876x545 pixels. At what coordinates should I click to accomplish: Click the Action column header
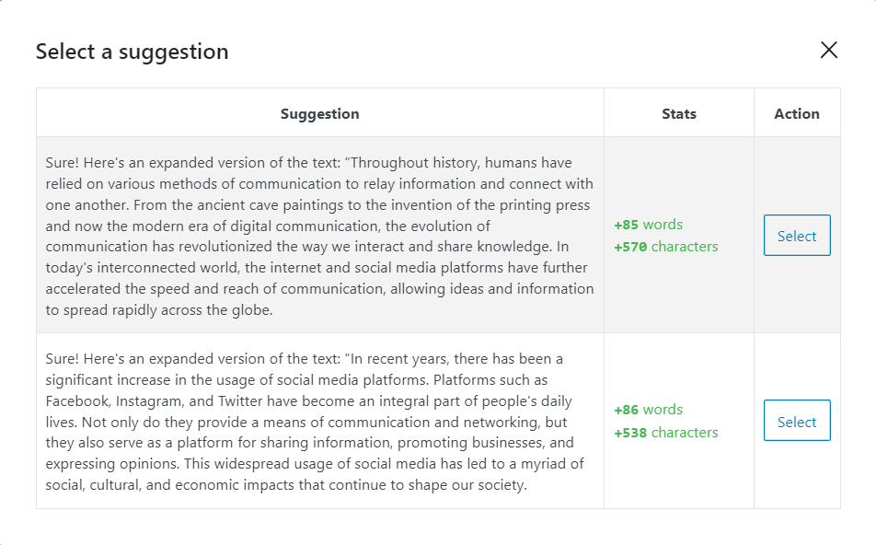797,113
